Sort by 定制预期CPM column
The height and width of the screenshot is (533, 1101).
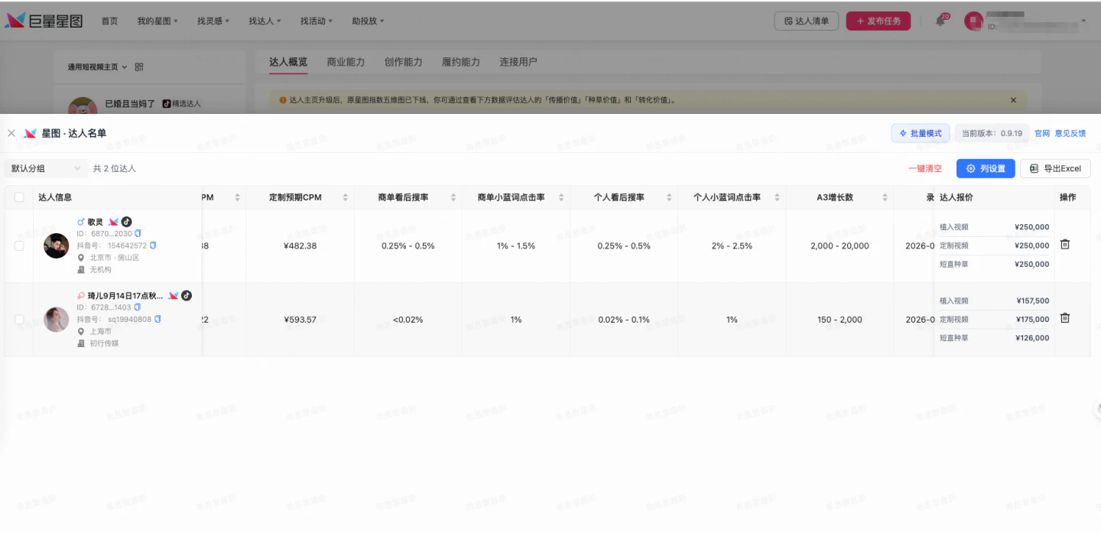[346, 197]
